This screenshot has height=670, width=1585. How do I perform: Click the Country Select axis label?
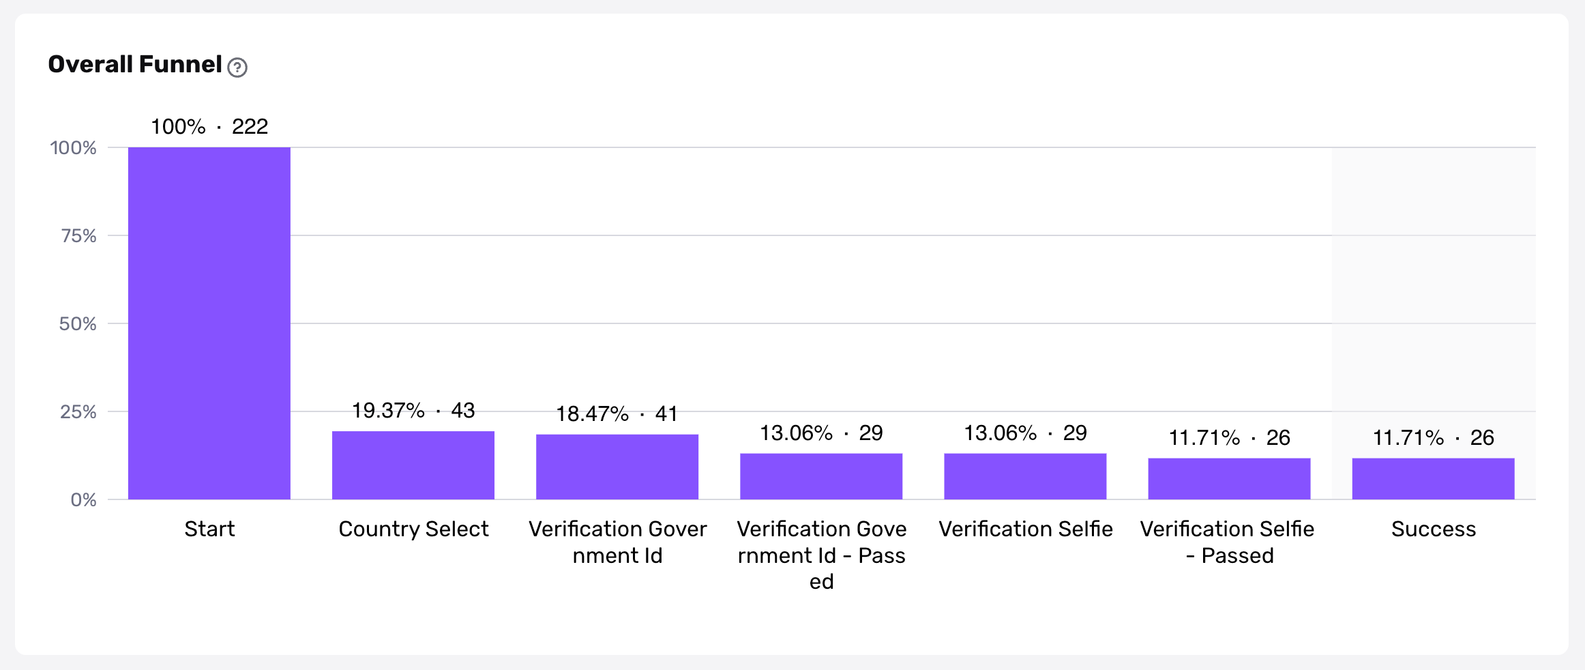coord(413,529)
